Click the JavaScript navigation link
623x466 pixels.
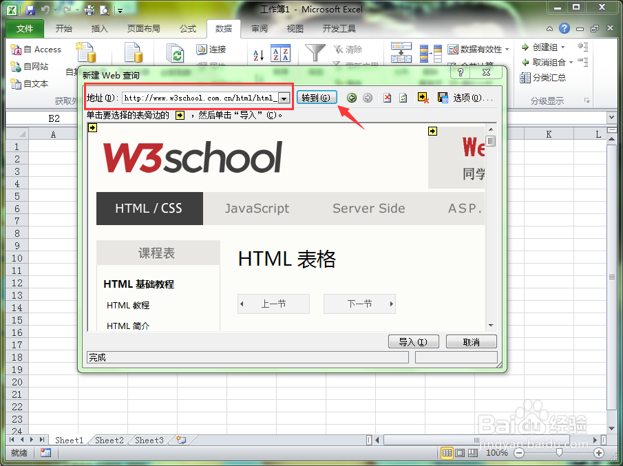tap(257, 209)
